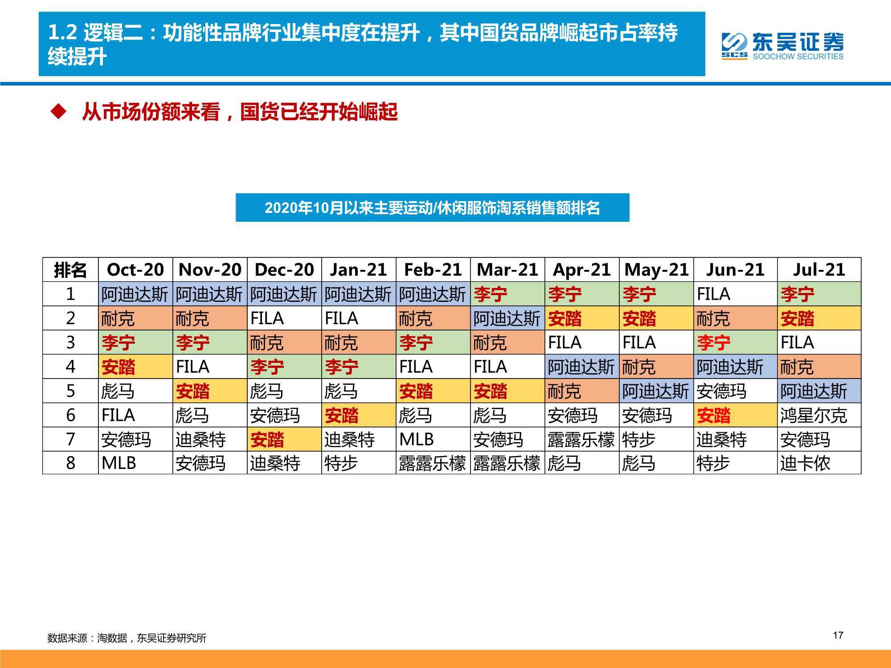Click rank number 8 cell
This screenshot has height=668, width=891.
(x=70, y=463)
